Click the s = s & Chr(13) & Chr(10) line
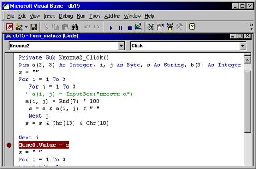Image resolution: width=256 pixels, height=169 pixels. (x=67, y=123)
